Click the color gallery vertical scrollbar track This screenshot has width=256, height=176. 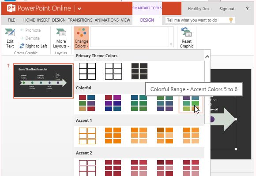(x=207, y=92)
